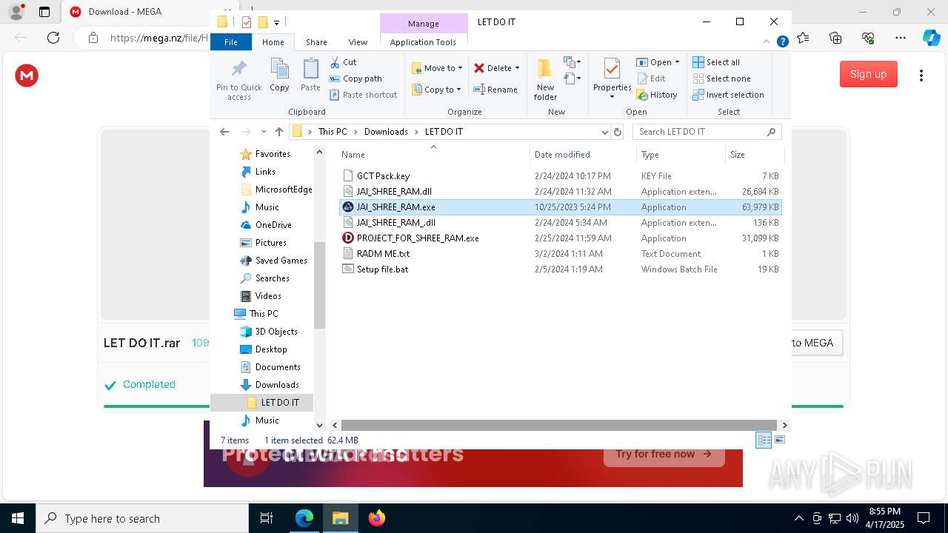The image size is (948, 533).
Task: Click This PC in breadcrumb path
Action: (333, 132)
